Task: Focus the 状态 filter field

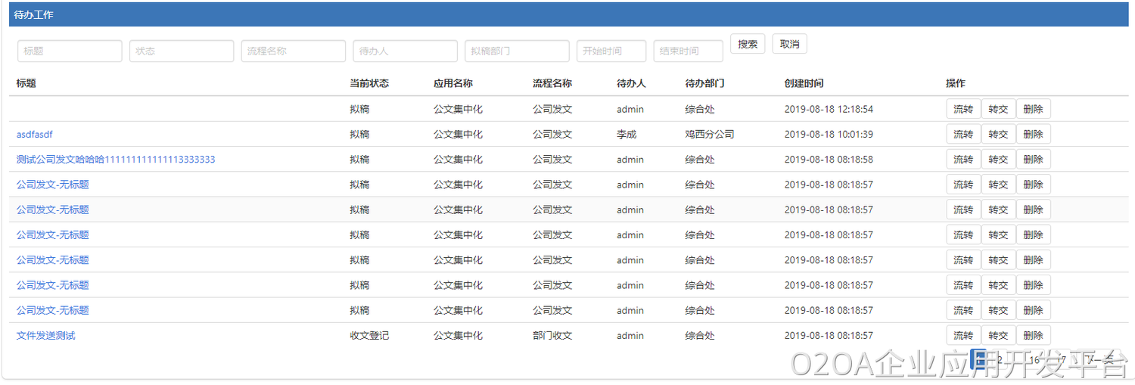Action: (x=182, y=51)
